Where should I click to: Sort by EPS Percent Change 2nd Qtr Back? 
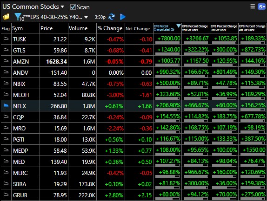coord(196,28)
